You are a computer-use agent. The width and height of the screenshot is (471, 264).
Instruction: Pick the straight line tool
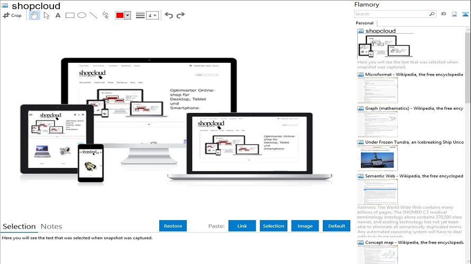click(x=94, y=15)
